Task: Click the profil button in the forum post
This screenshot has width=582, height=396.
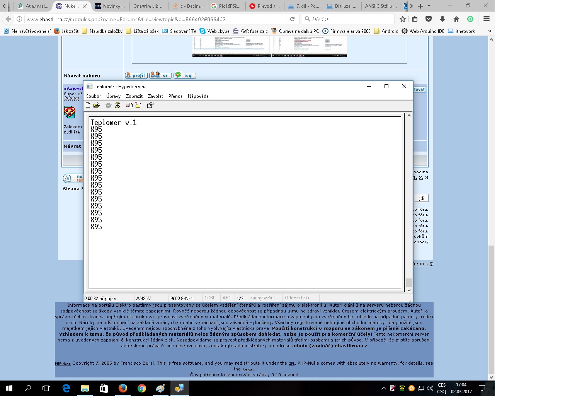Action: coord(136,75)
